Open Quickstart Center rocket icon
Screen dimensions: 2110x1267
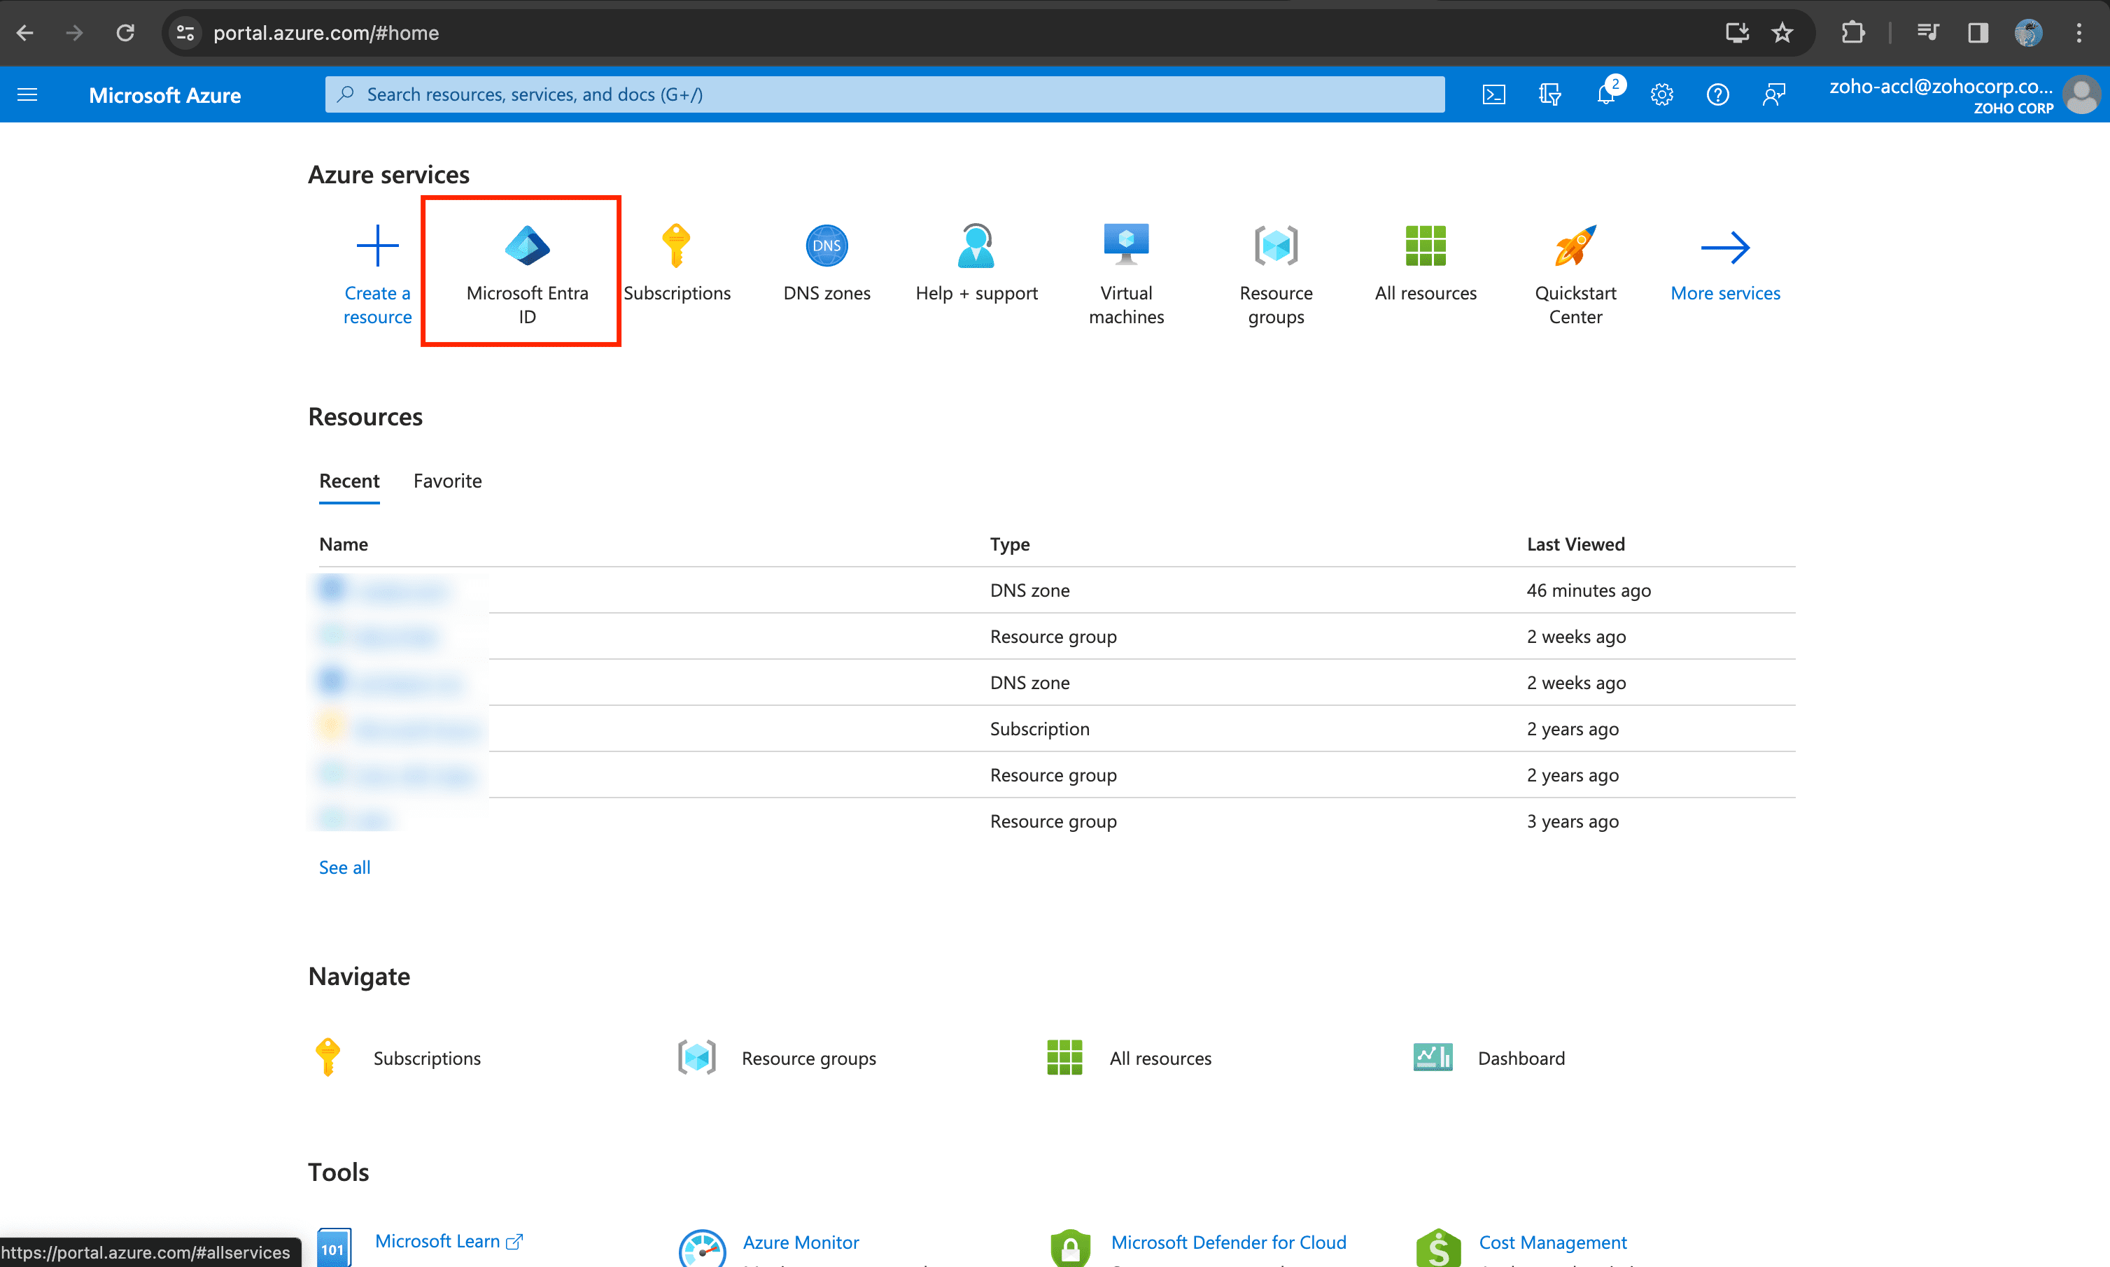coord(1575,247)
